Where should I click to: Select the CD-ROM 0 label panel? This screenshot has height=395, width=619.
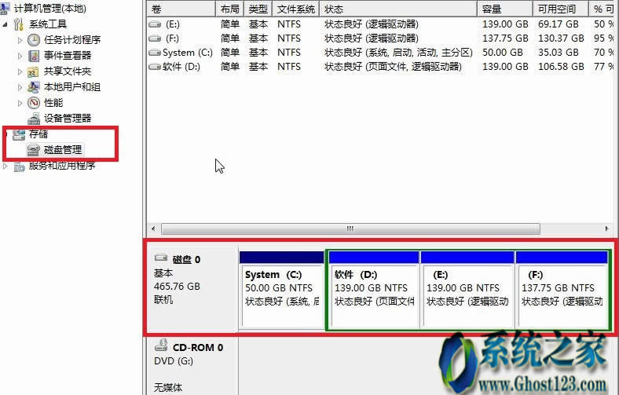[192, 365]
